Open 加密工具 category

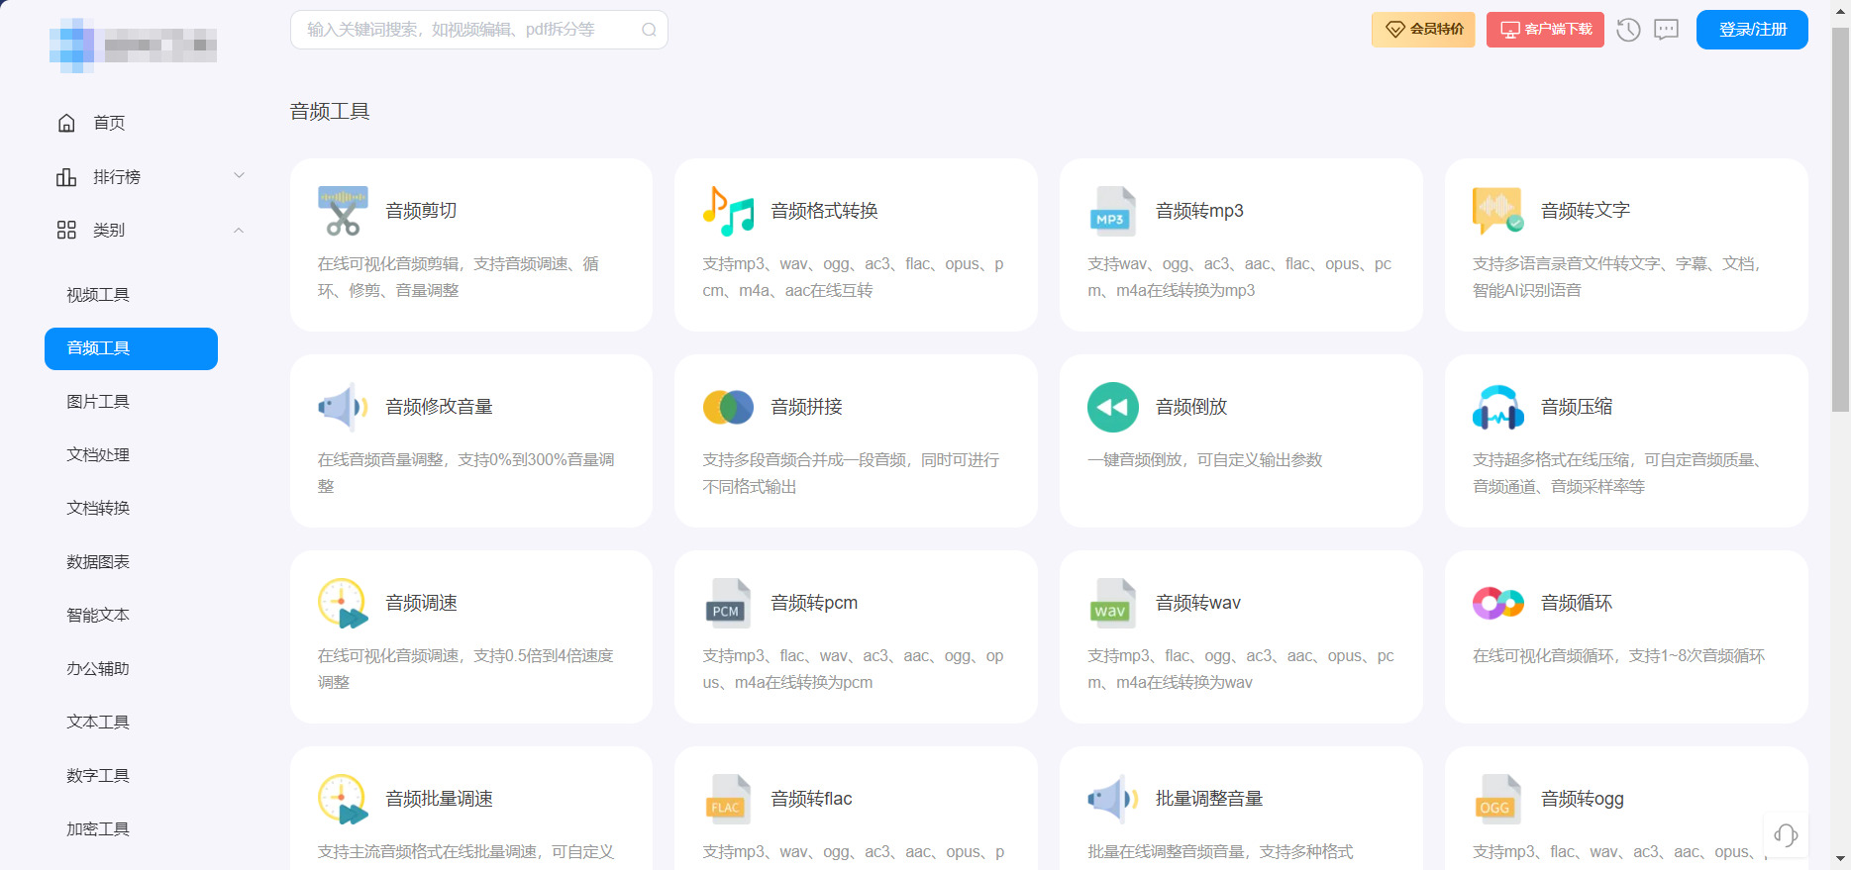98,829
